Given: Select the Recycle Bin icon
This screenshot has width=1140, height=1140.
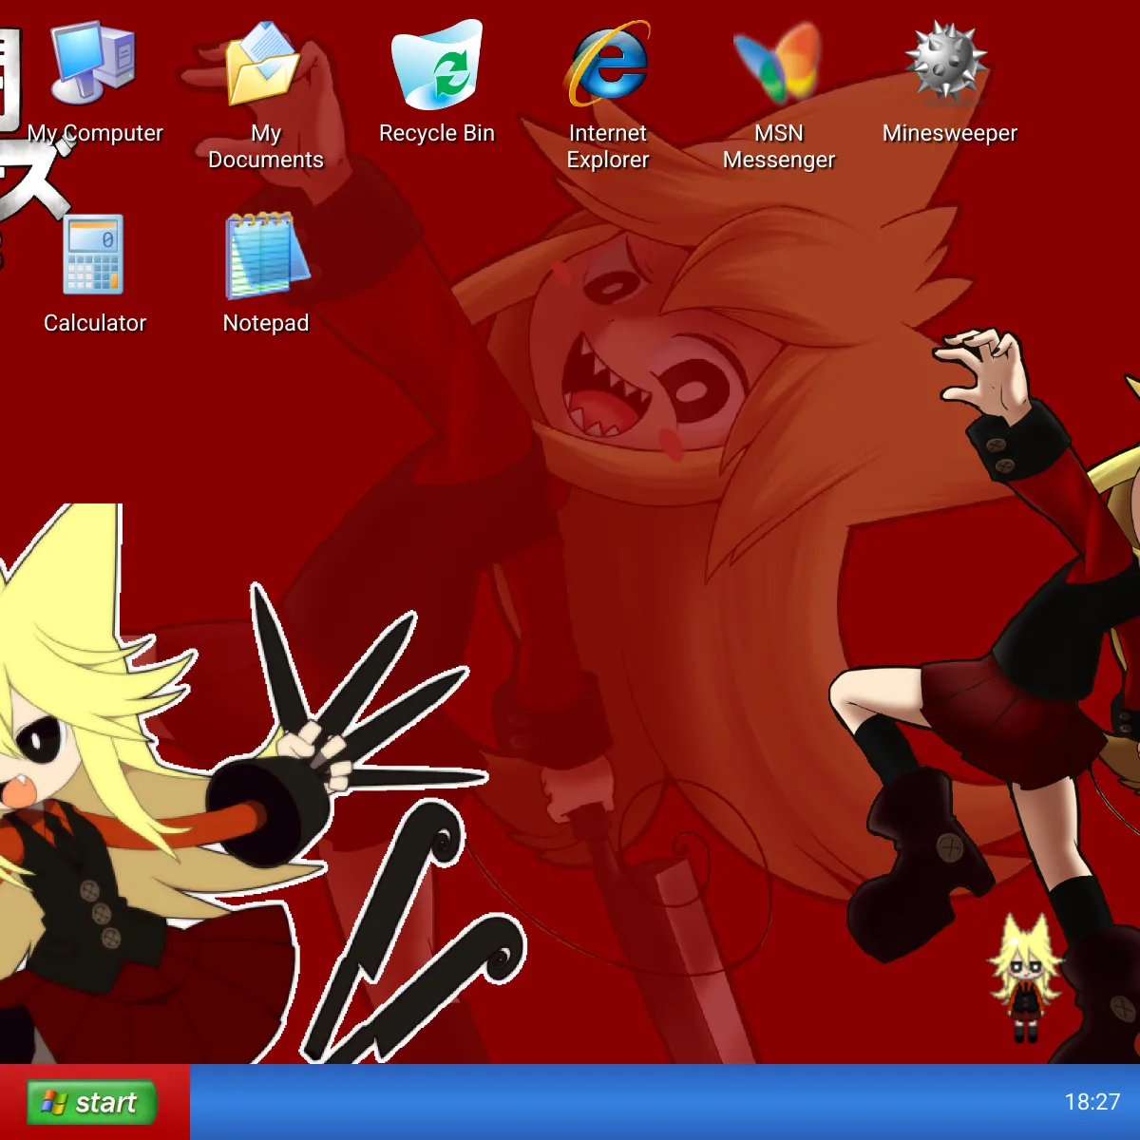Looking at the screenshot, I should click(x=437, y=64).
